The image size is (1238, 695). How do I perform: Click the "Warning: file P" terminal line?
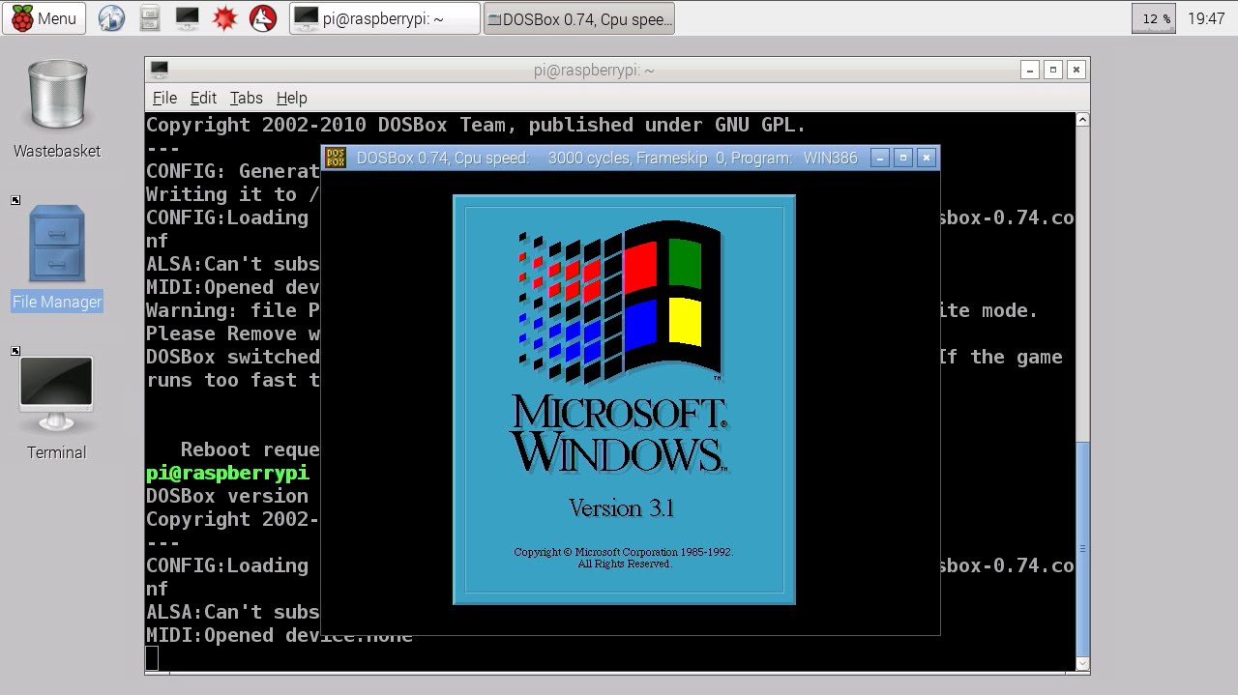point(232,310)
